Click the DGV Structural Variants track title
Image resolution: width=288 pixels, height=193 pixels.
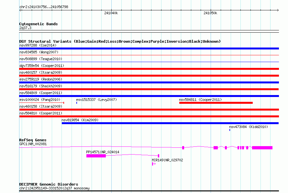pos(120,41)
